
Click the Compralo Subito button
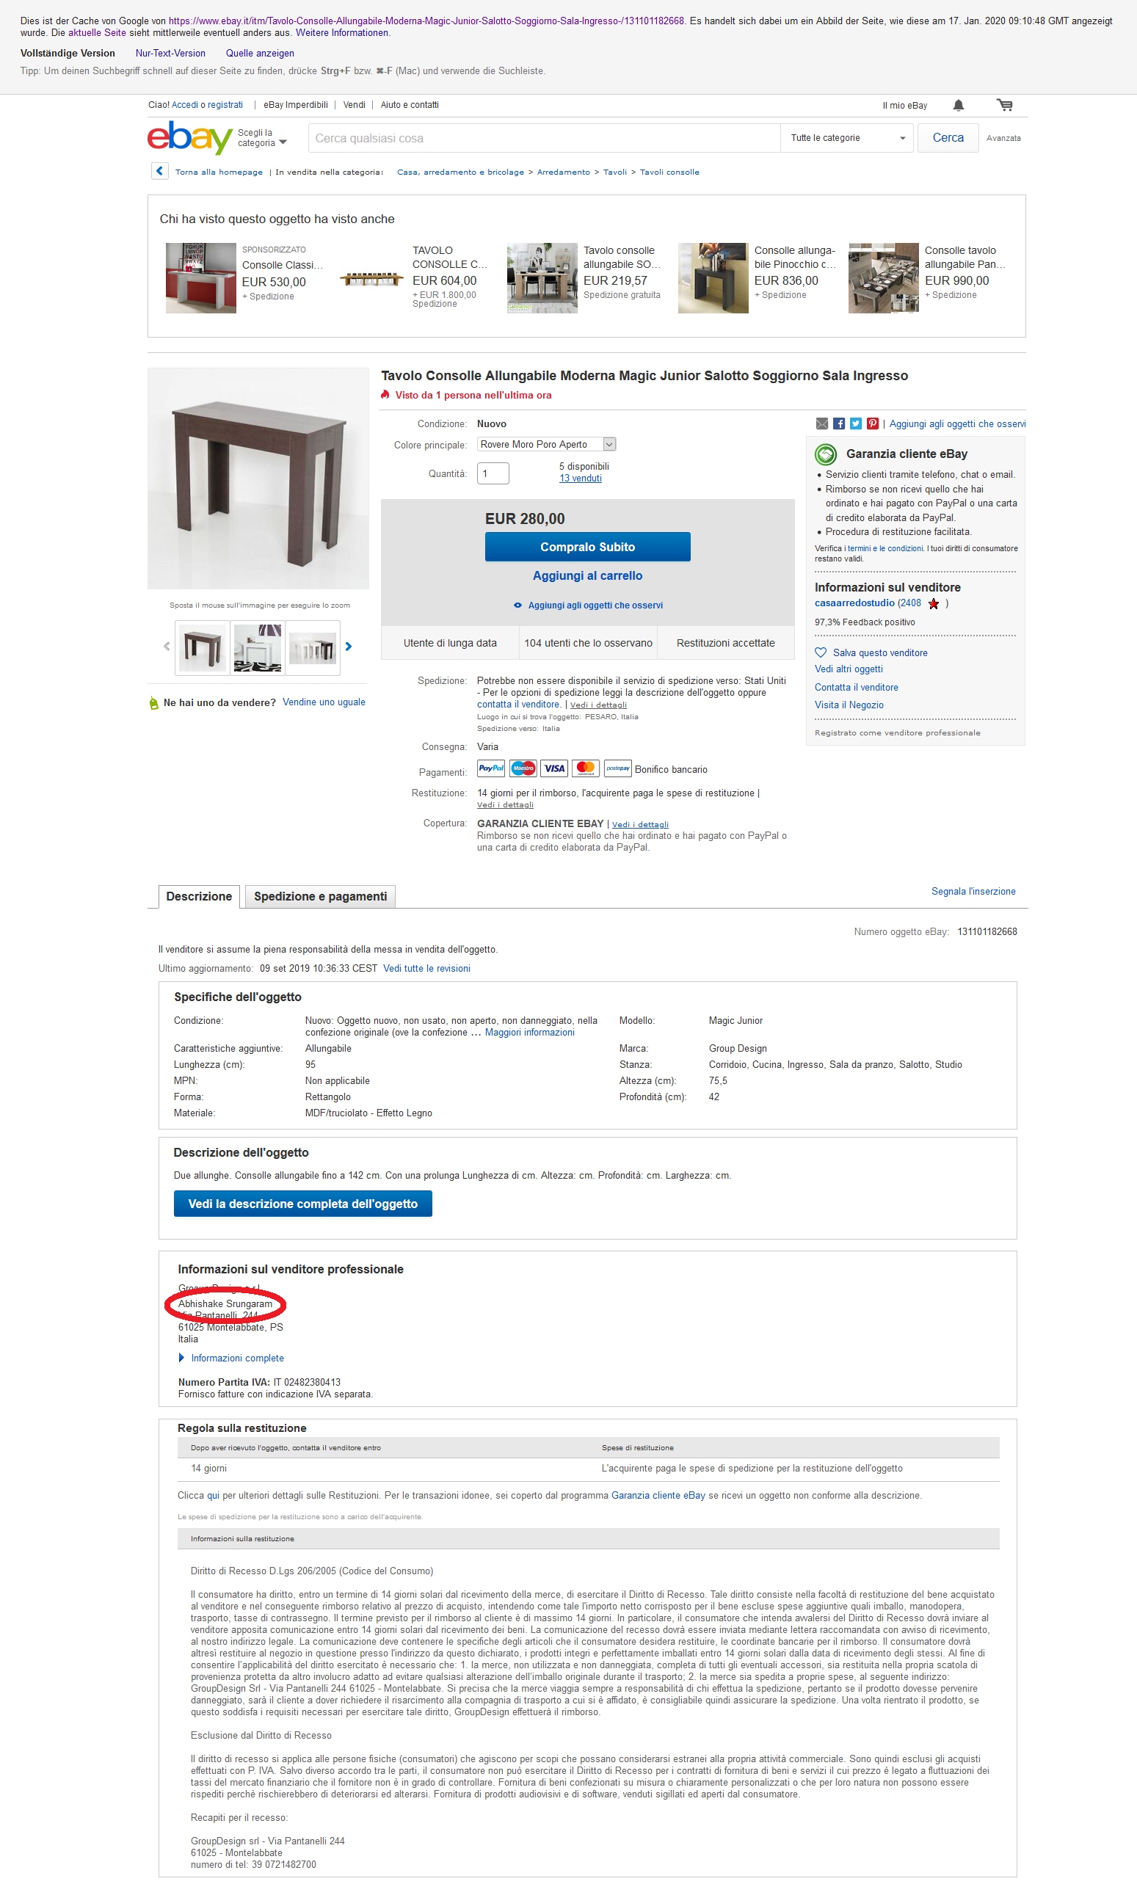pos(588,547)
